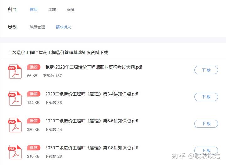The image size is (226, 165).
Task: Open 2020二级造价工程师《管理》第3-4讲知识点.pdf title
Action: point(92,94)
